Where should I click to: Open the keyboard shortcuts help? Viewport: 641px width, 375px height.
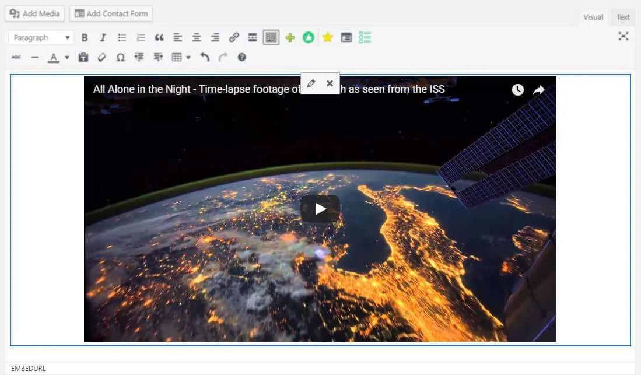(x=242, y=57)
